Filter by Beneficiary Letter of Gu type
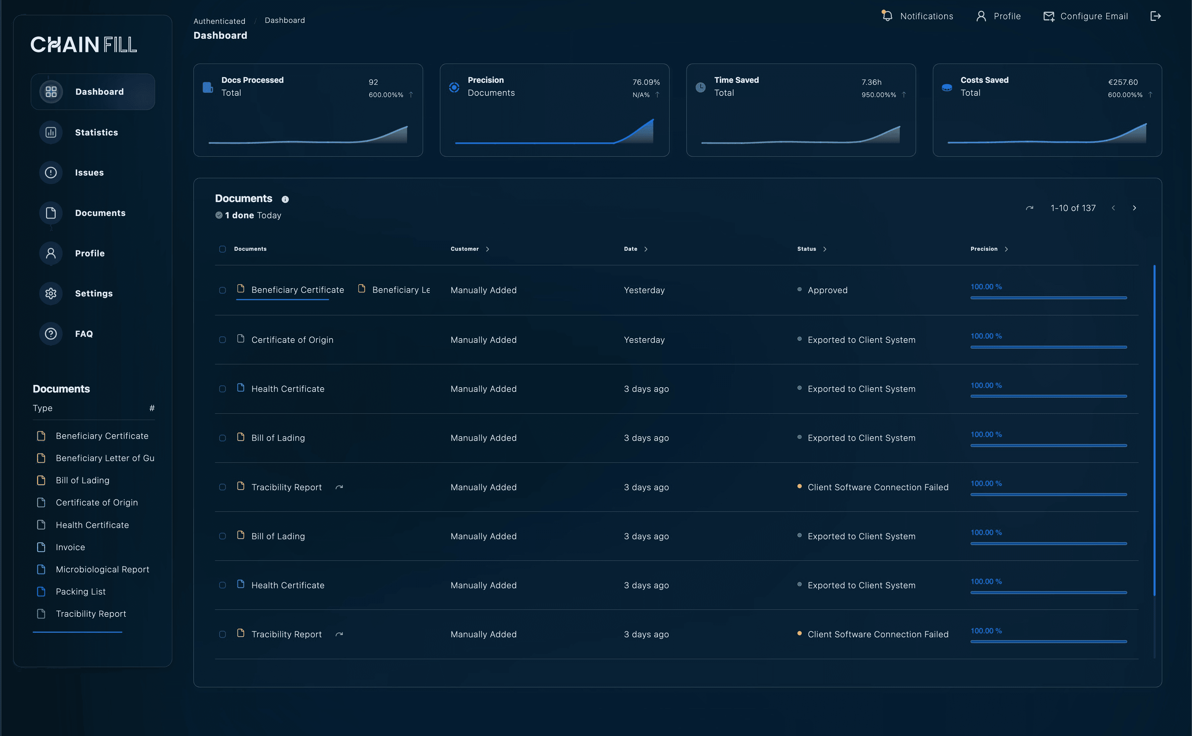Image resolution: width=1192 pixels, height=736 pixels. click(x=105, y=458)
